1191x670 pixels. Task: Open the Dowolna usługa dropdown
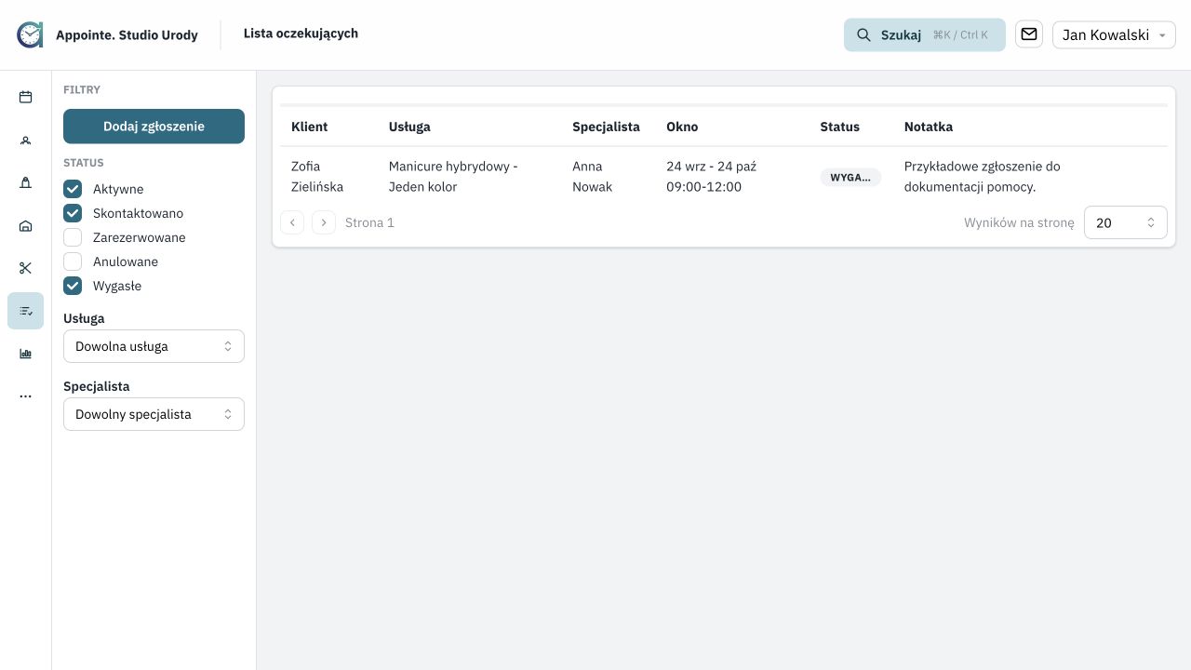coord(154,346)
